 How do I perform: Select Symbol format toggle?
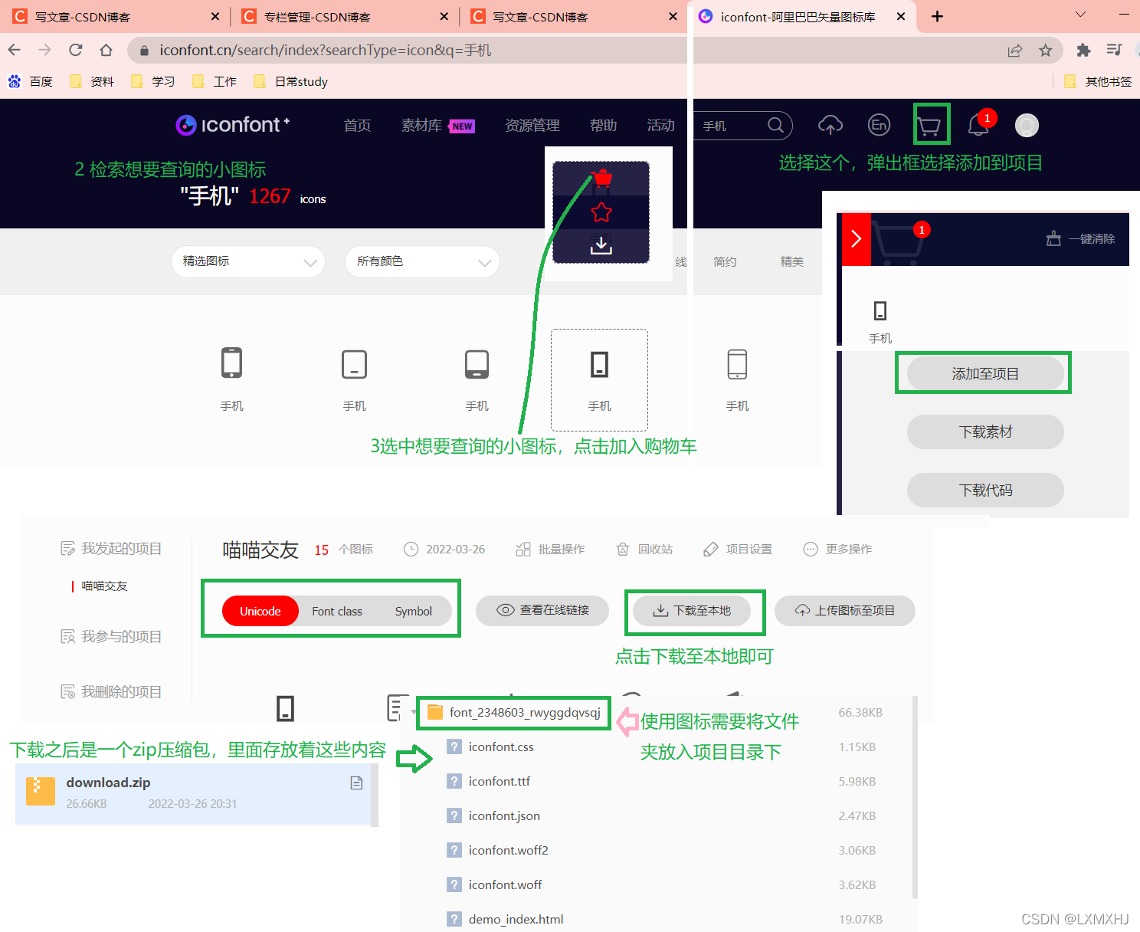pos(414,611)
